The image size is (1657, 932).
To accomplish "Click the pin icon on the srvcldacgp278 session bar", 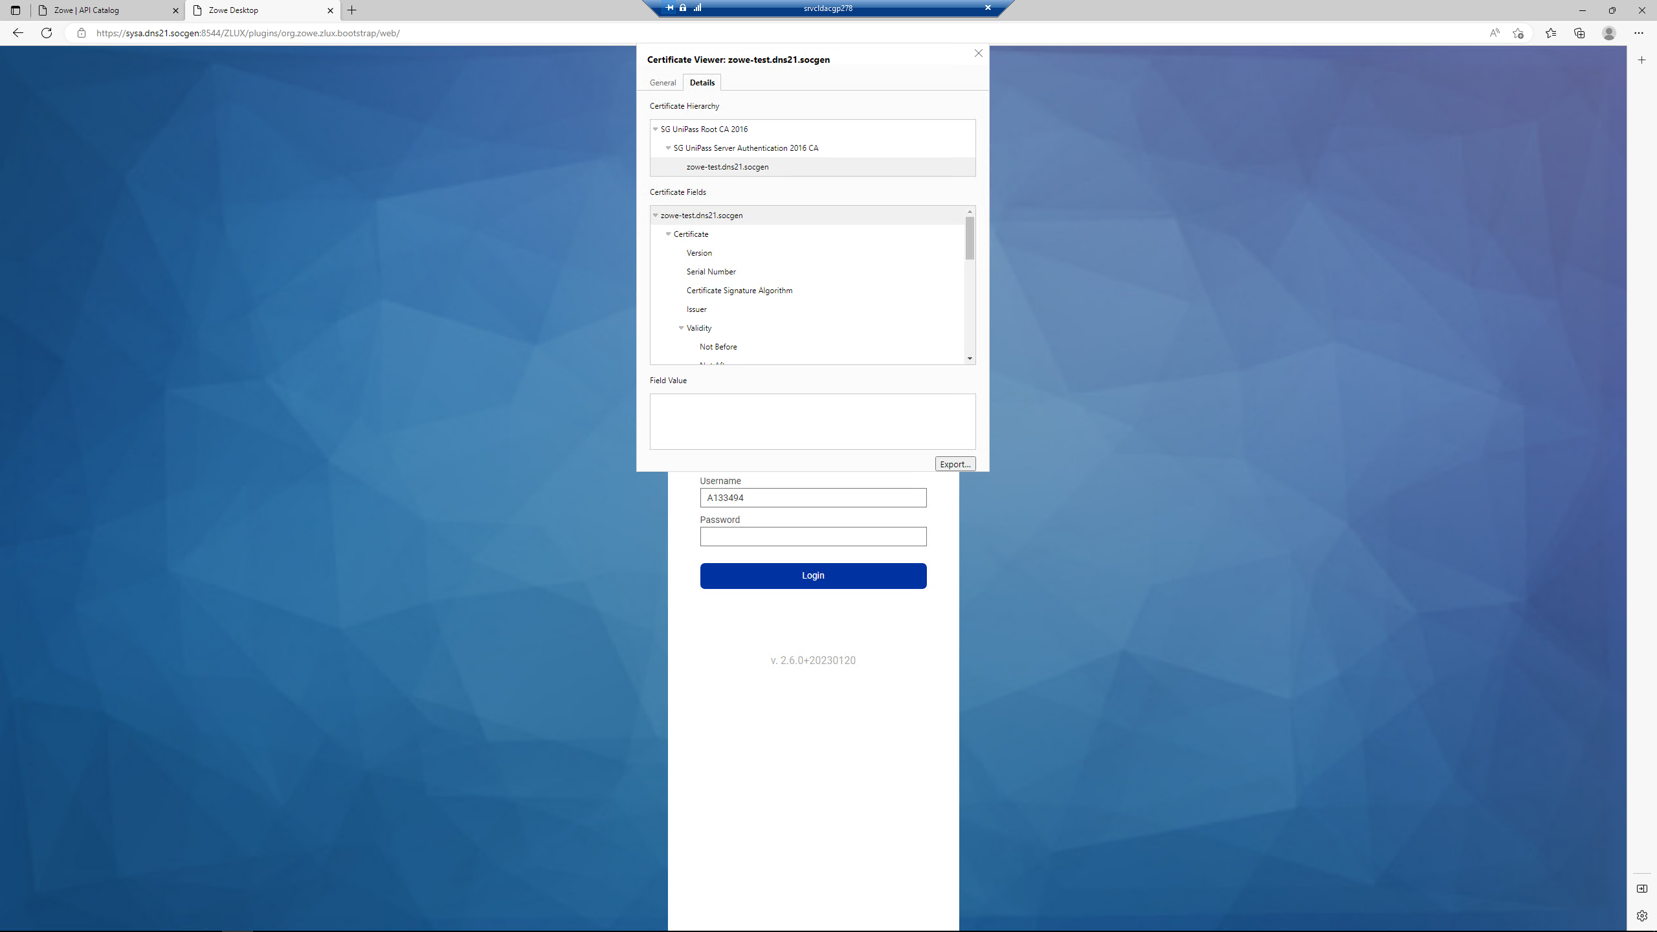I will 670,8.
